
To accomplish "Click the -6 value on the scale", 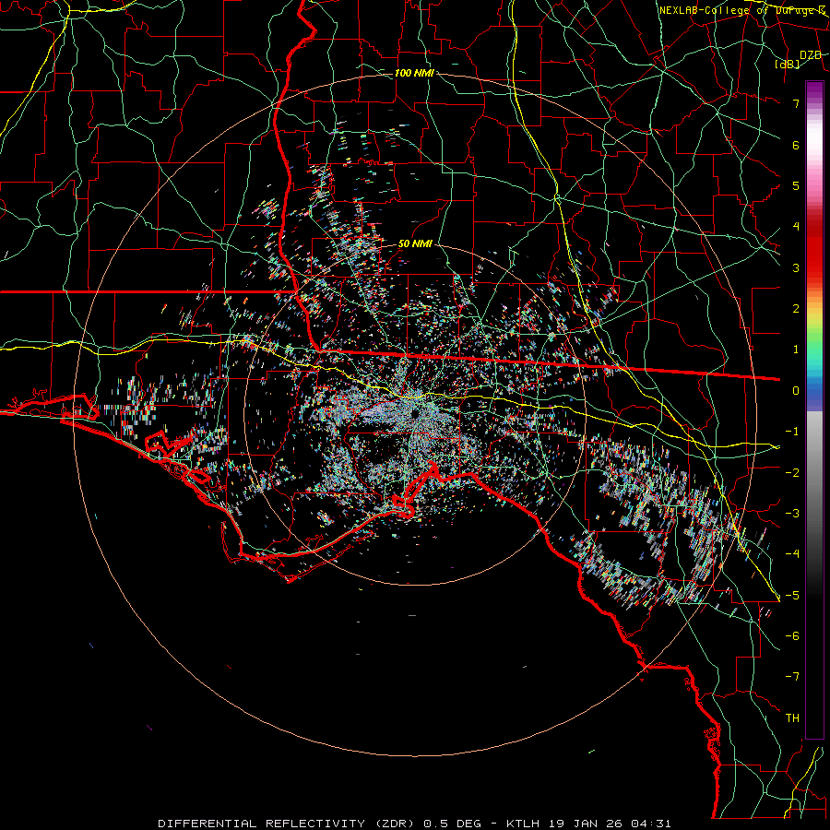I will [x=792, y=636].
